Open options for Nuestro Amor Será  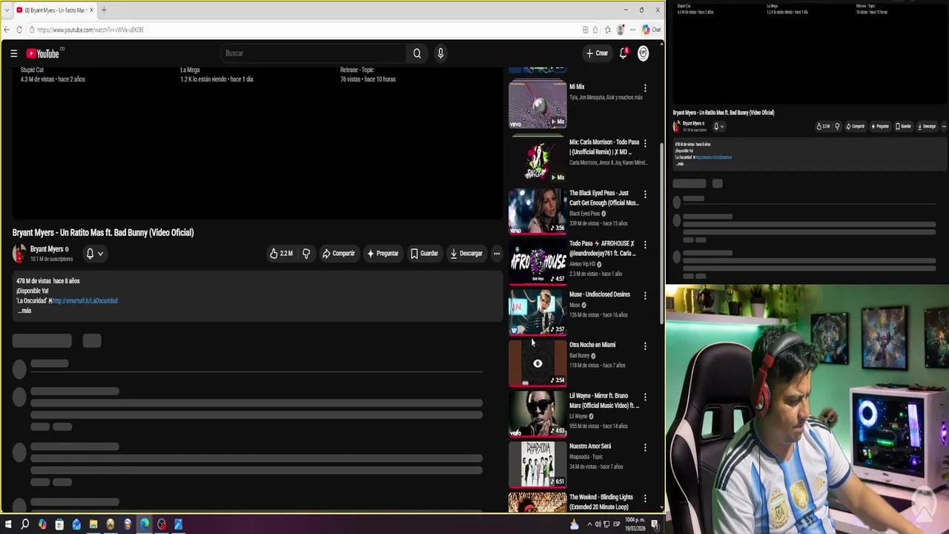[645, 447]
